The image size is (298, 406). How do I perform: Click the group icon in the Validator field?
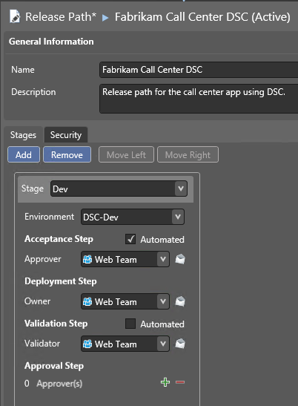pos(87,344)
